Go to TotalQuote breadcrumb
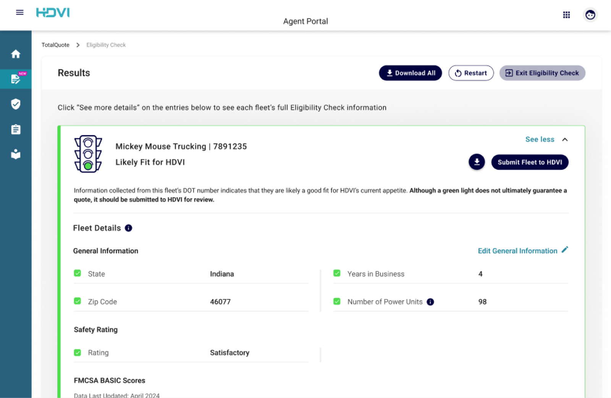This screenshot has height=398, width=611. point(55,45)
